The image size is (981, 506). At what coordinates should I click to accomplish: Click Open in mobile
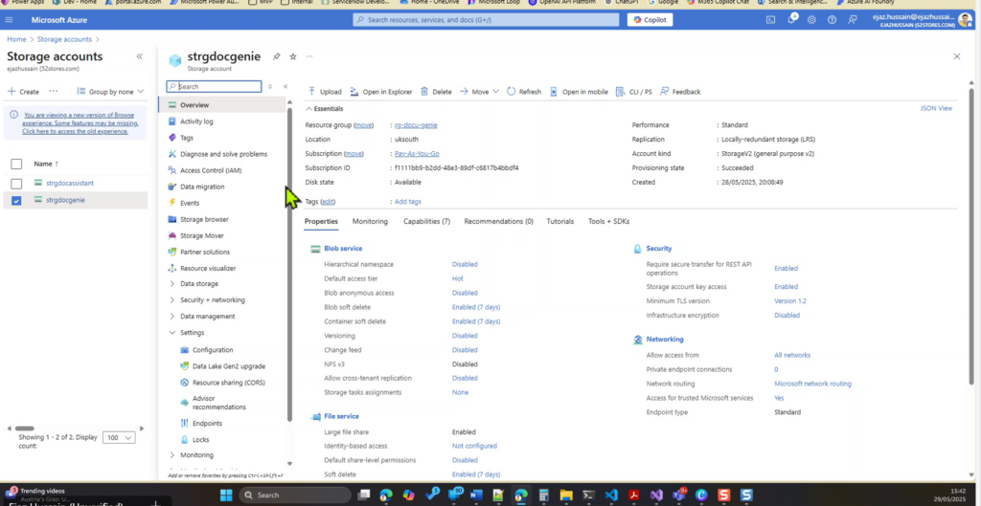[x=579, y=92]
